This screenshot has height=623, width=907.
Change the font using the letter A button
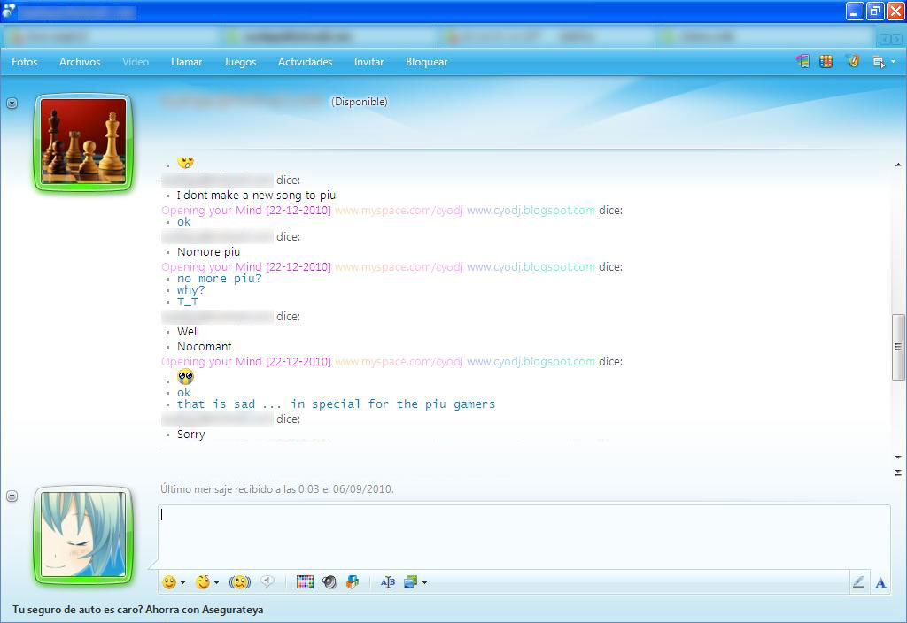(880, 582)
